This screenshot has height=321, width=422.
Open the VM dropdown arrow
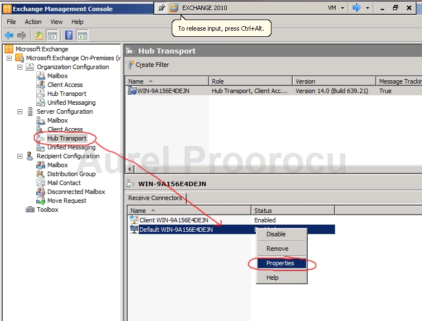342,8
